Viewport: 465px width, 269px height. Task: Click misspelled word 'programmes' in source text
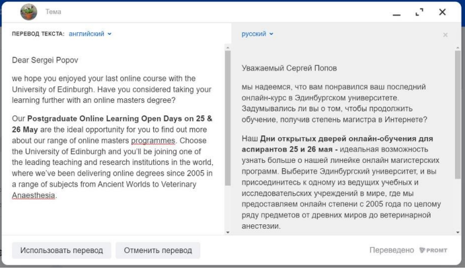click(x=153, y=140)
